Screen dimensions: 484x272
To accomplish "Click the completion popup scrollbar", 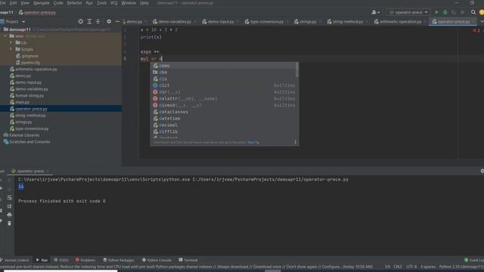I will (x=297, y=70).
